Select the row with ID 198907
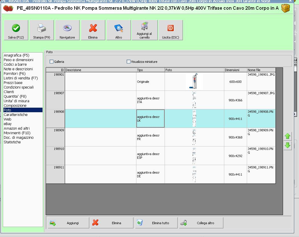This screenshot has height=237, width=299. (x=55, y=100)
